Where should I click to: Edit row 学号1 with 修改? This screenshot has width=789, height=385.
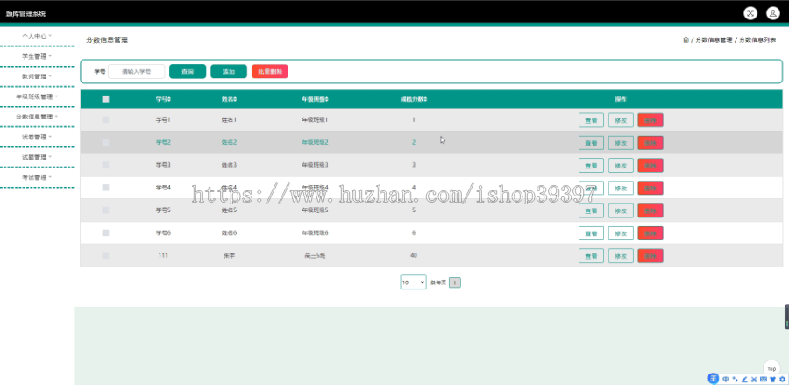point(621,120)
